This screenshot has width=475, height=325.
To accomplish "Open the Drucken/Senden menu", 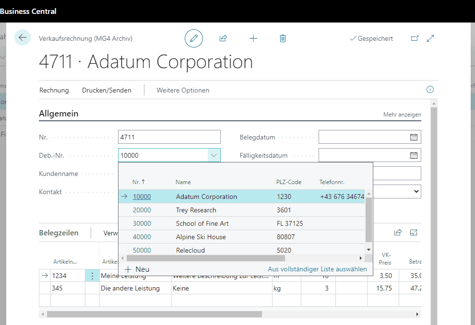I will [x=107, y=90].
